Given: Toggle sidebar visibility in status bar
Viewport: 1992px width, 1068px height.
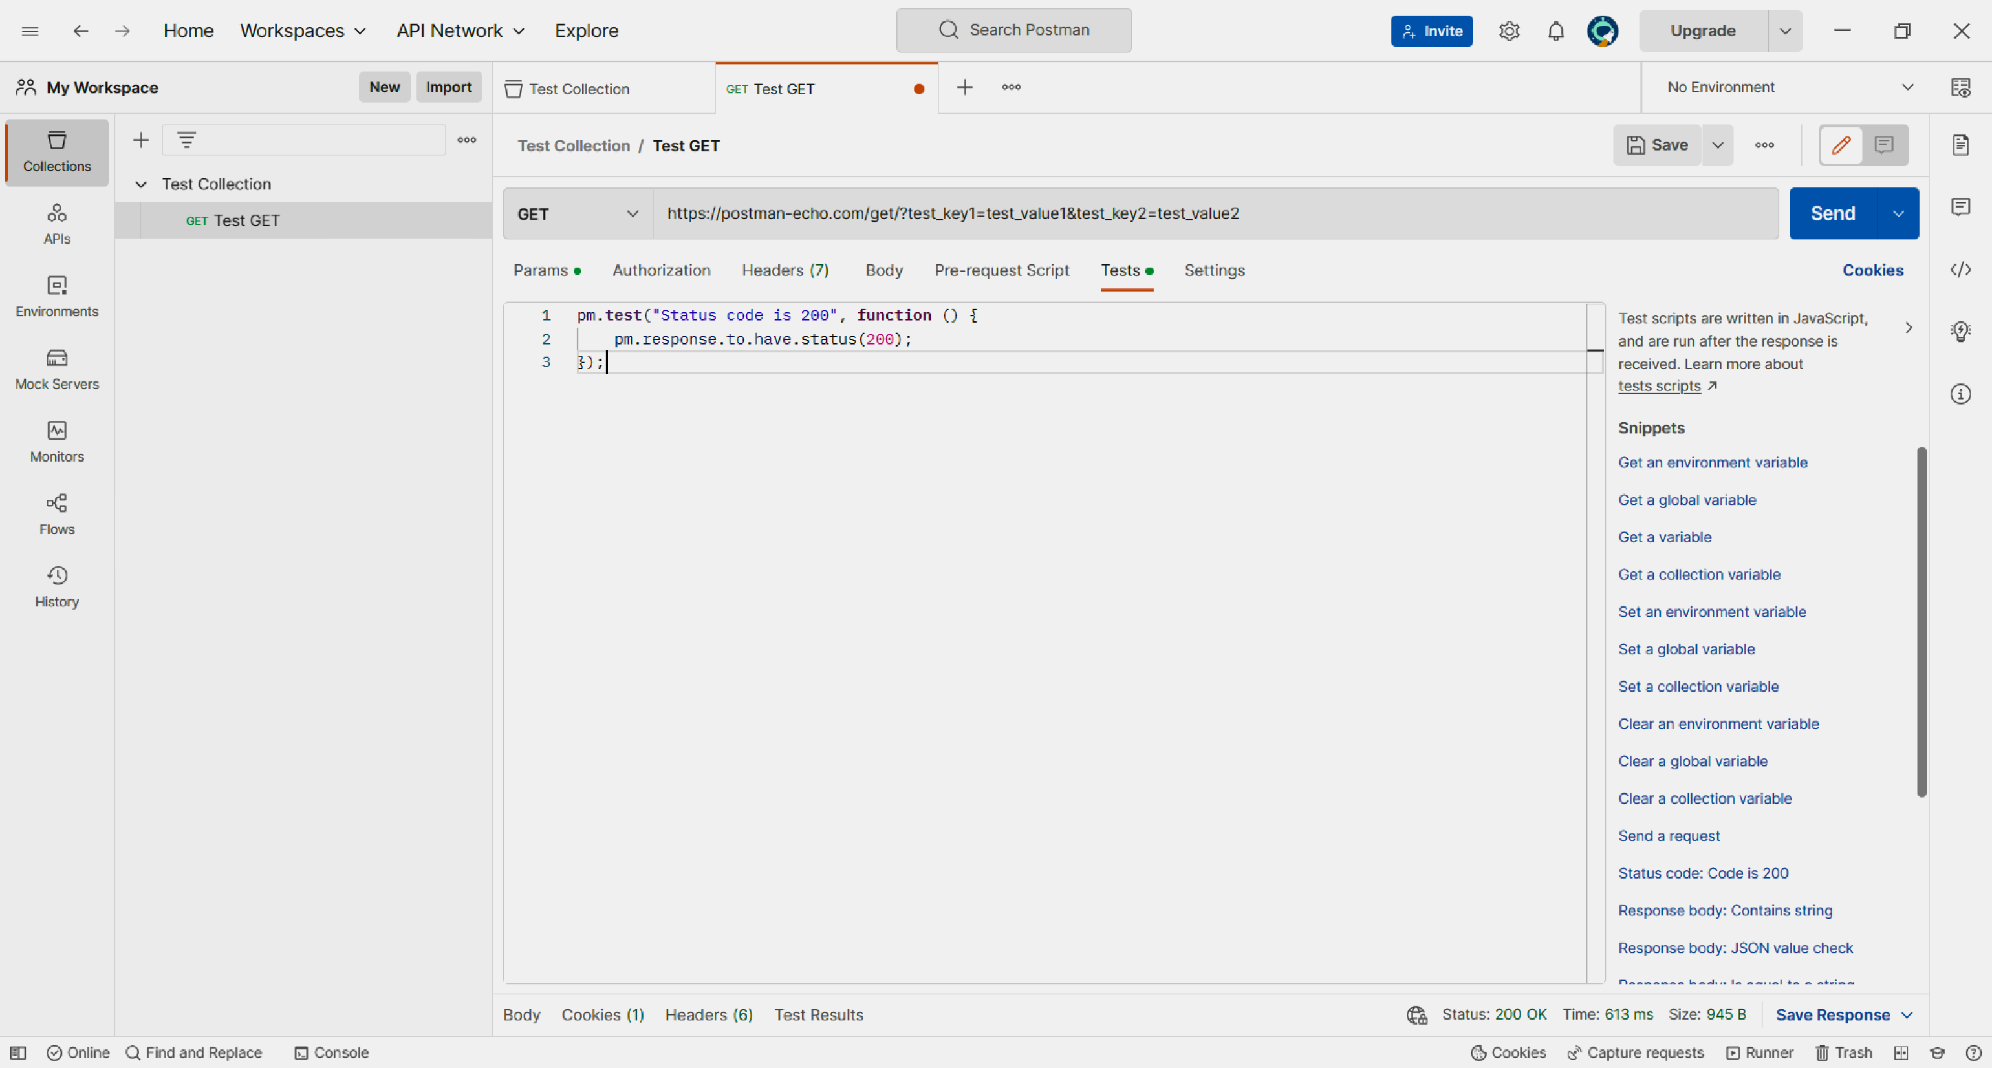Looking at the screenshot, I should (x=18, y=1052).
